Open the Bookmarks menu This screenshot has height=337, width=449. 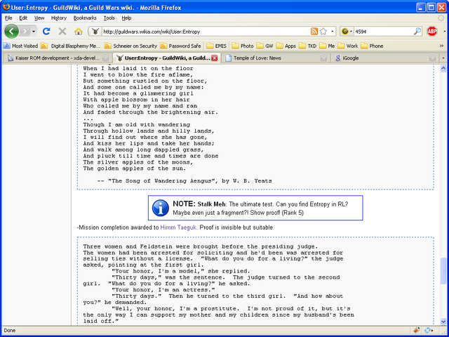(x=85, y=18)
